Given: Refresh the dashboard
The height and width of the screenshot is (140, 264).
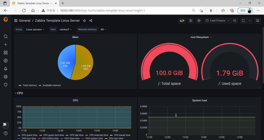Looking at the screenshot, I should click(243, 21).
